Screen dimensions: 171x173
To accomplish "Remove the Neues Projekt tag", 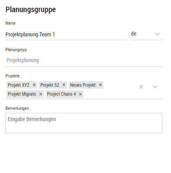I will [x=100, y=85].
